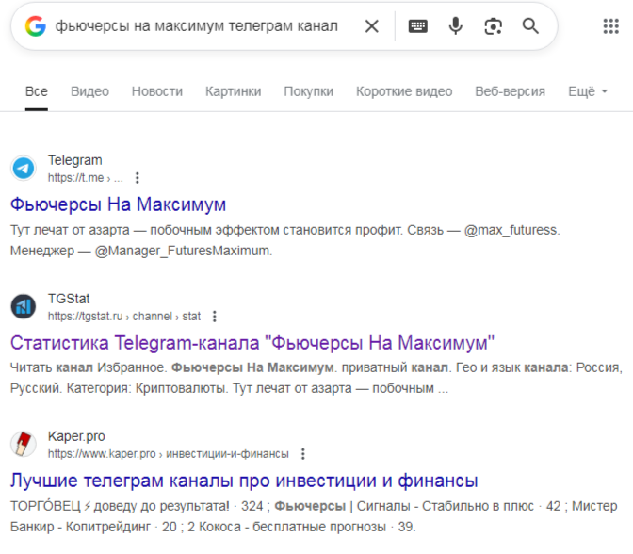Click the Kaper.pro favicon icon
Image resolution: width=633 pixels, height=554 pixels.
pyautogui.click(x=23, y=444)
